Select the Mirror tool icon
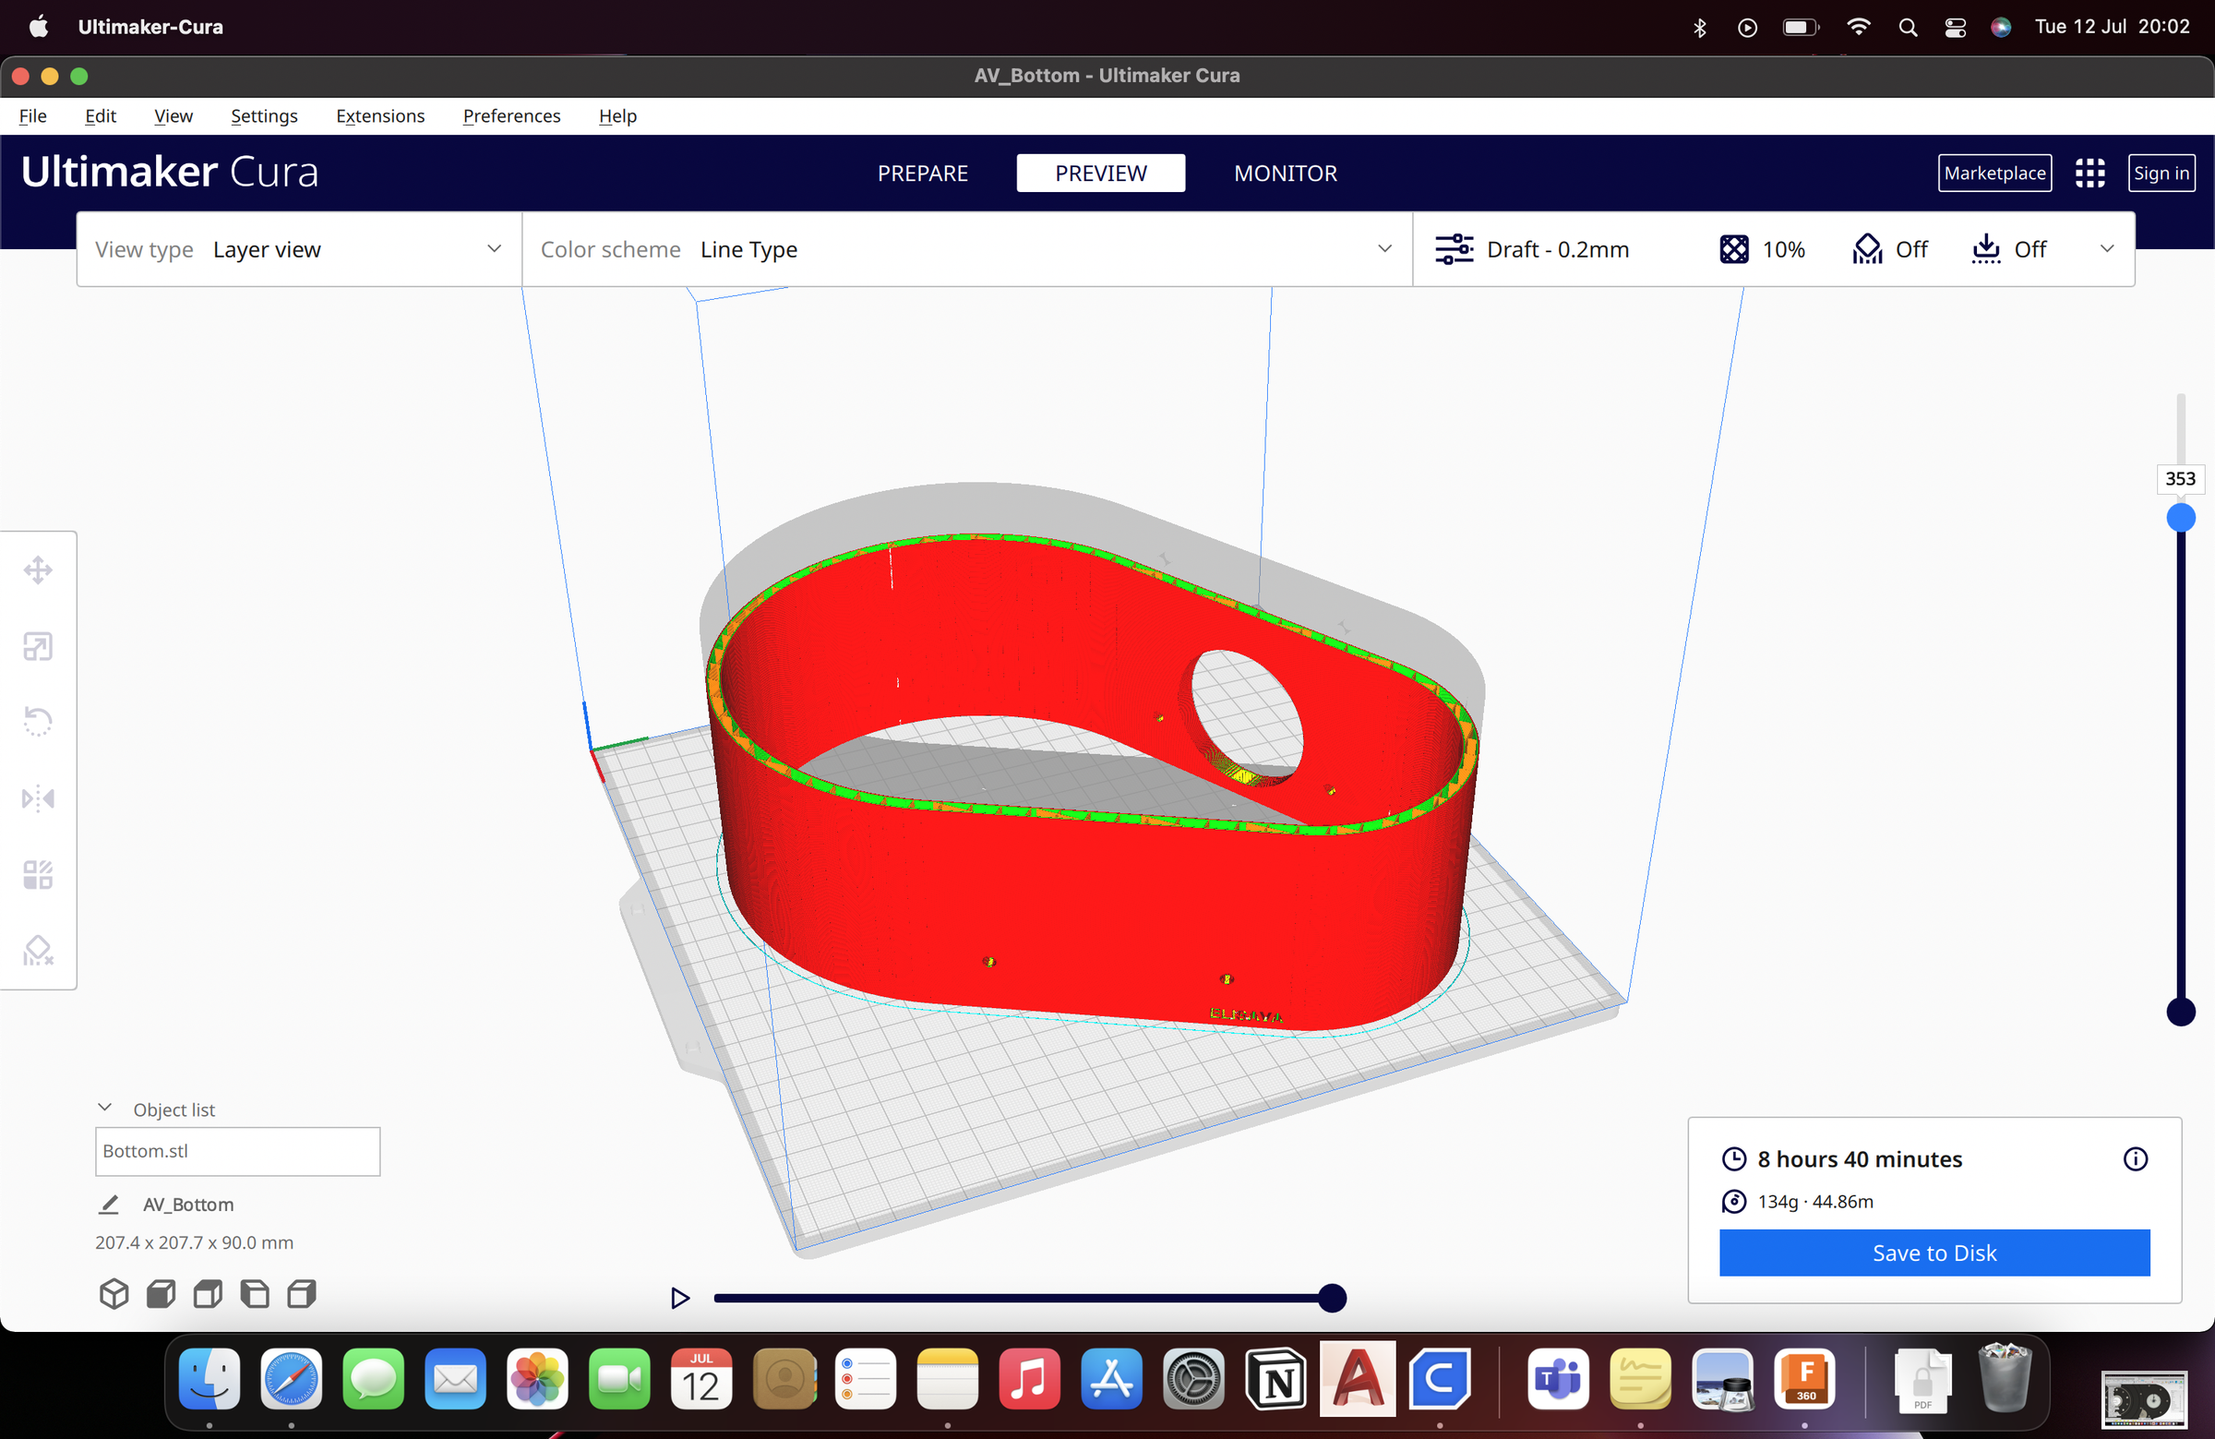 point(37,797)
